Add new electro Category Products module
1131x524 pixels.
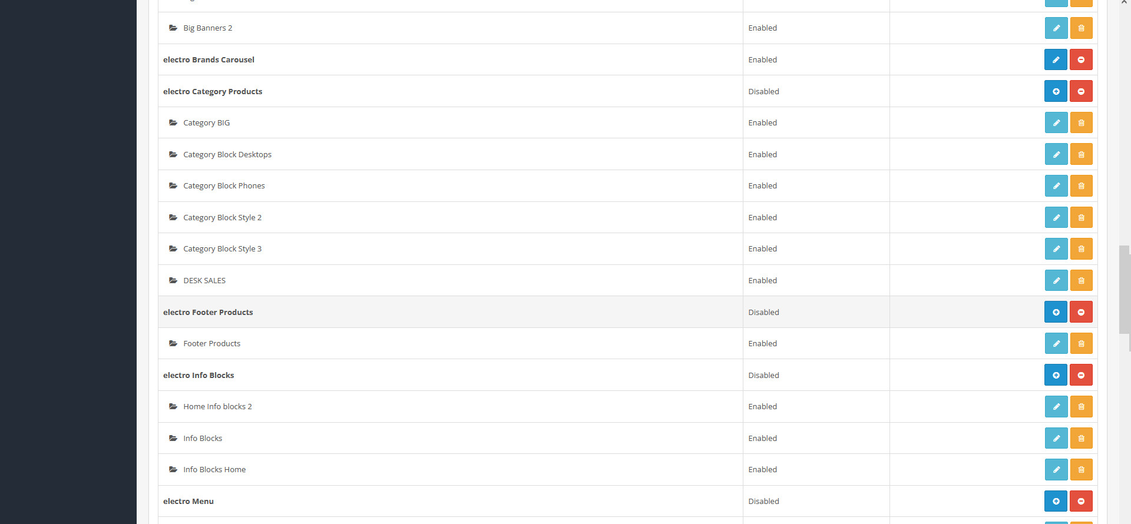(1056, 91)
